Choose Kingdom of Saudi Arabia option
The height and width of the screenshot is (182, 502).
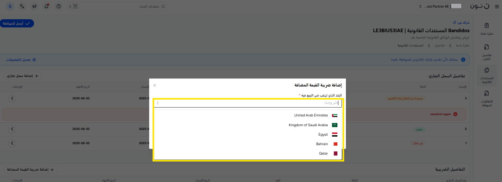tap(308, 125)
